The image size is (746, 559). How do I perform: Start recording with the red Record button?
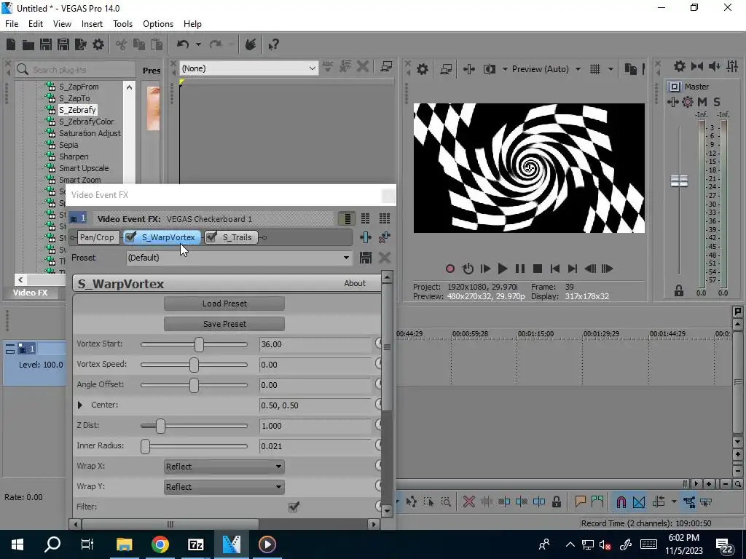[x=449, y=269]
